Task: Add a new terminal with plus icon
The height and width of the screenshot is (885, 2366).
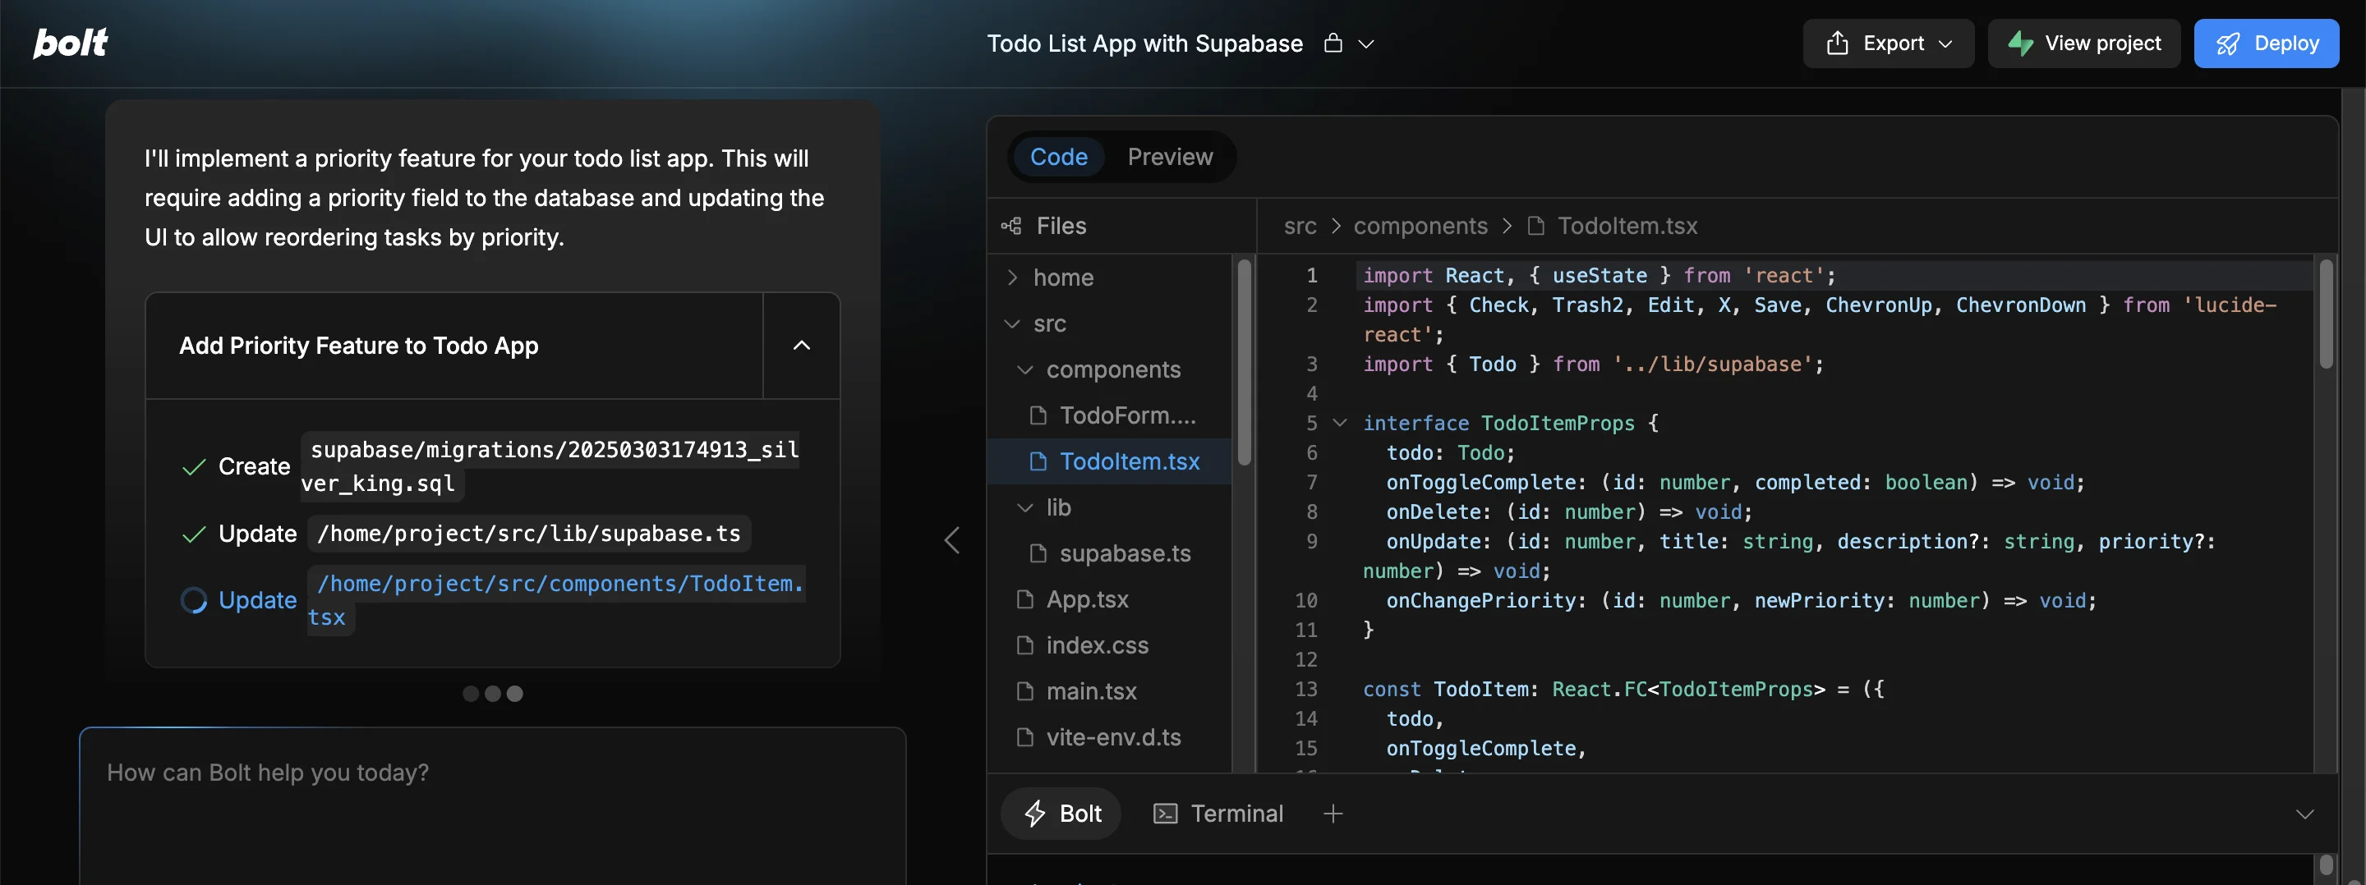Action: tap(1333, 814)
